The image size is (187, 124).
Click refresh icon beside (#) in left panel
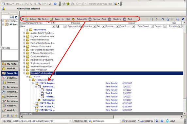[x=16, y=17]
